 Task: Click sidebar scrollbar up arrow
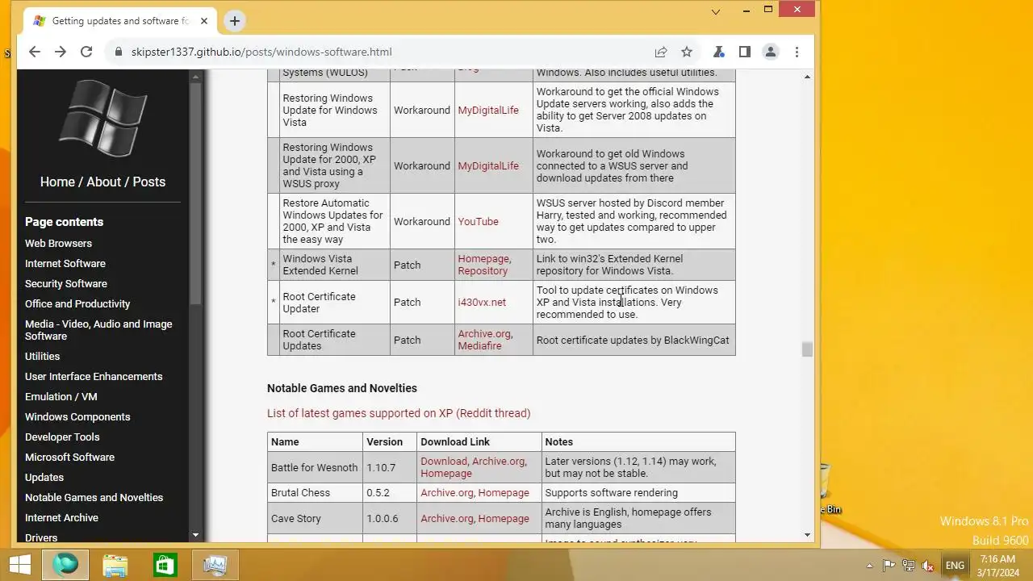[194, 77]
